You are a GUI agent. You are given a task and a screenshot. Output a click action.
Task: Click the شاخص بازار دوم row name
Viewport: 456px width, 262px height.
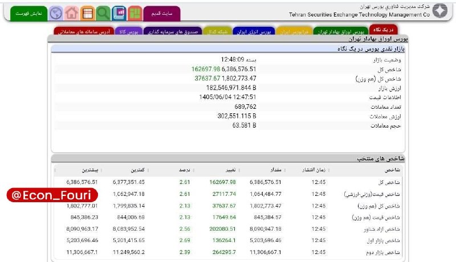383,252
